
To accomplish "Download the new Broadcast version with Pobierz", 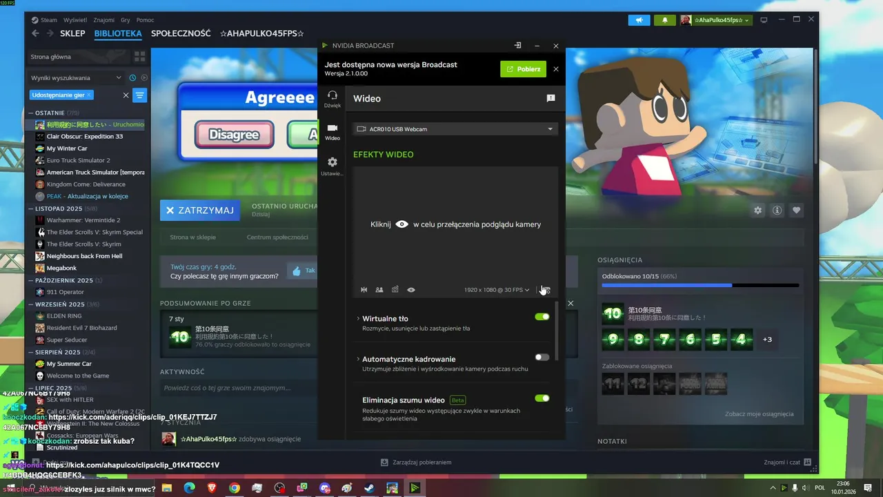I will click(x=523, y=69).
